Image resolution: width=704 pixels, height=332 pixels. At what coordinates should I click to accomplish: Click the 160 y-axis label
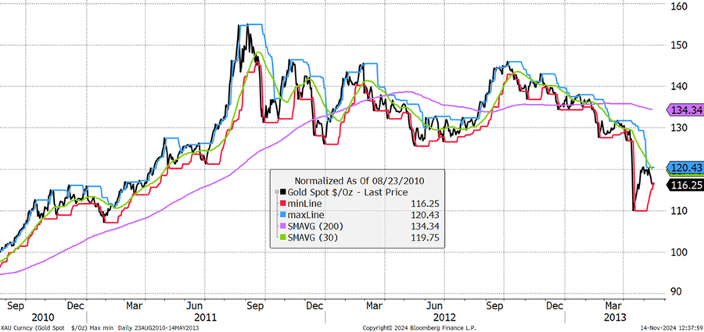click(x=681, y=7)
